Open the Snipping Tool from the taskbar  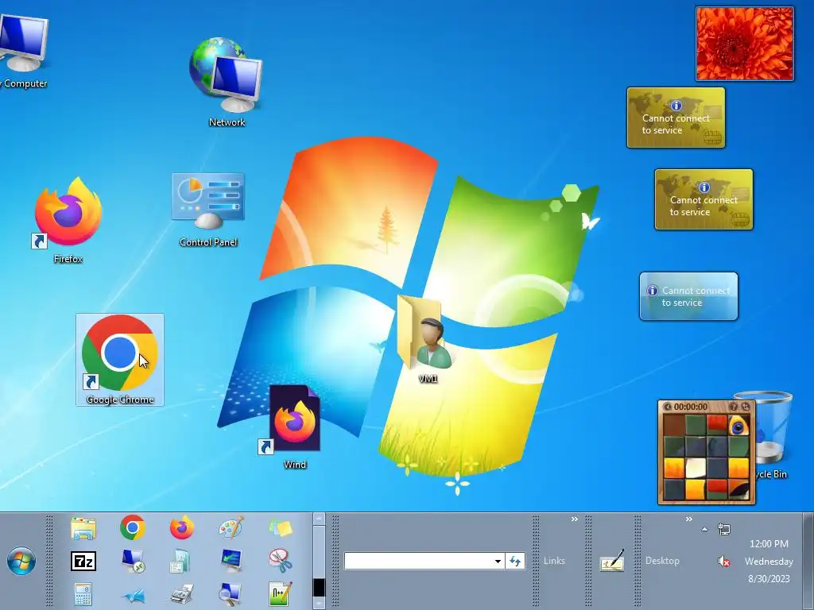pos(281,561)
